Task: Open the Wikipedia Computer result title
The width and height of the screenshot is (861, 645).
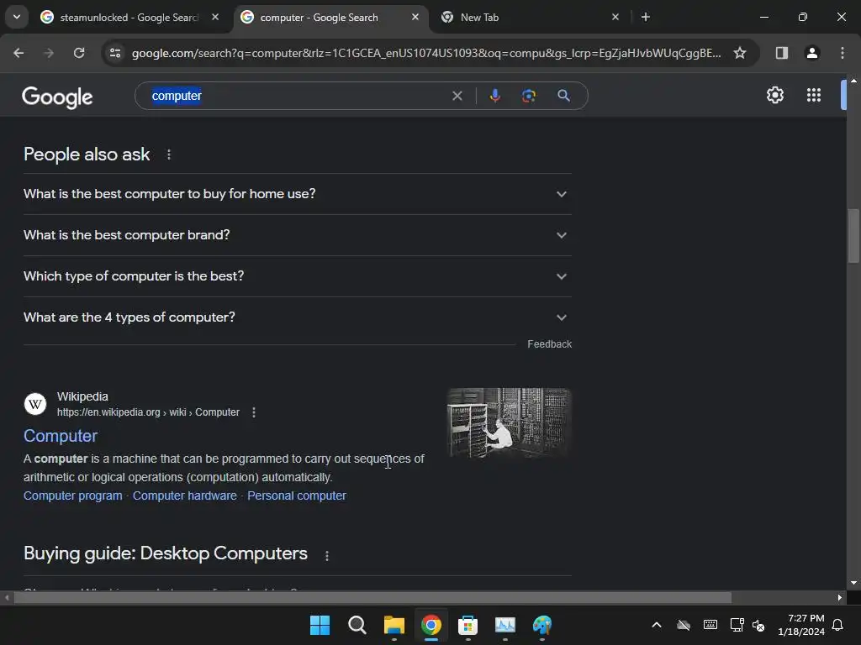Action: point(61,436)
